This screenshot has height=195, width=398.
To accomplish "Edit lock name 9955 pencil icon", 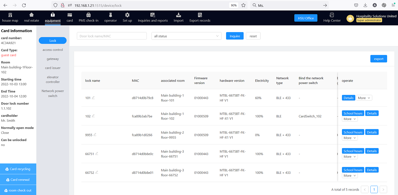I will [95, 135].
